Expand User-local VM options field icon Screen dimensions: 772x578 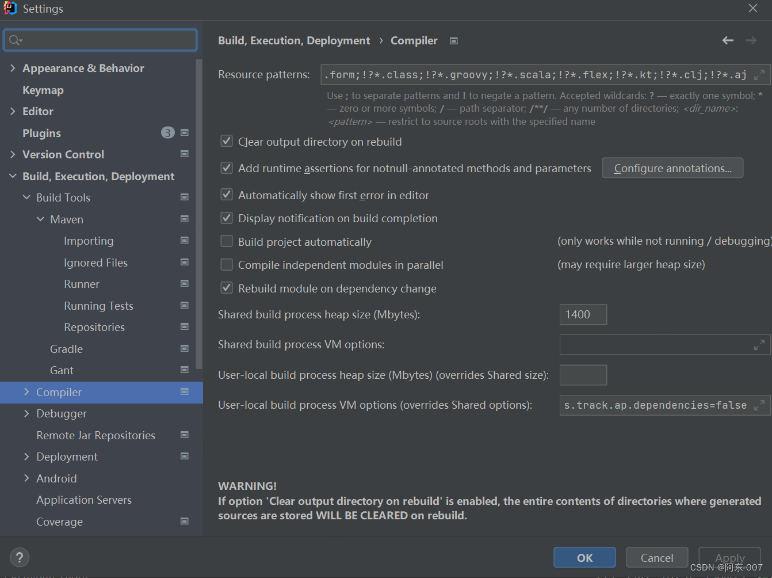[759, 405]
